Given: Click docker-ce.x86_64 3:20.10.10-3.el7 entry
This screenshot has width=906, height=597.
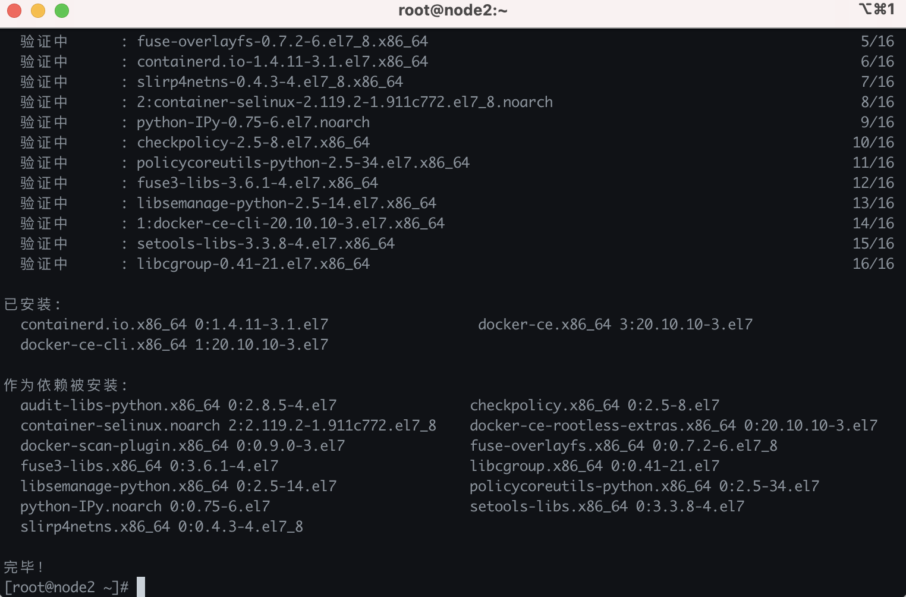Looking at the screenshot, I should [x=615, y=325].
